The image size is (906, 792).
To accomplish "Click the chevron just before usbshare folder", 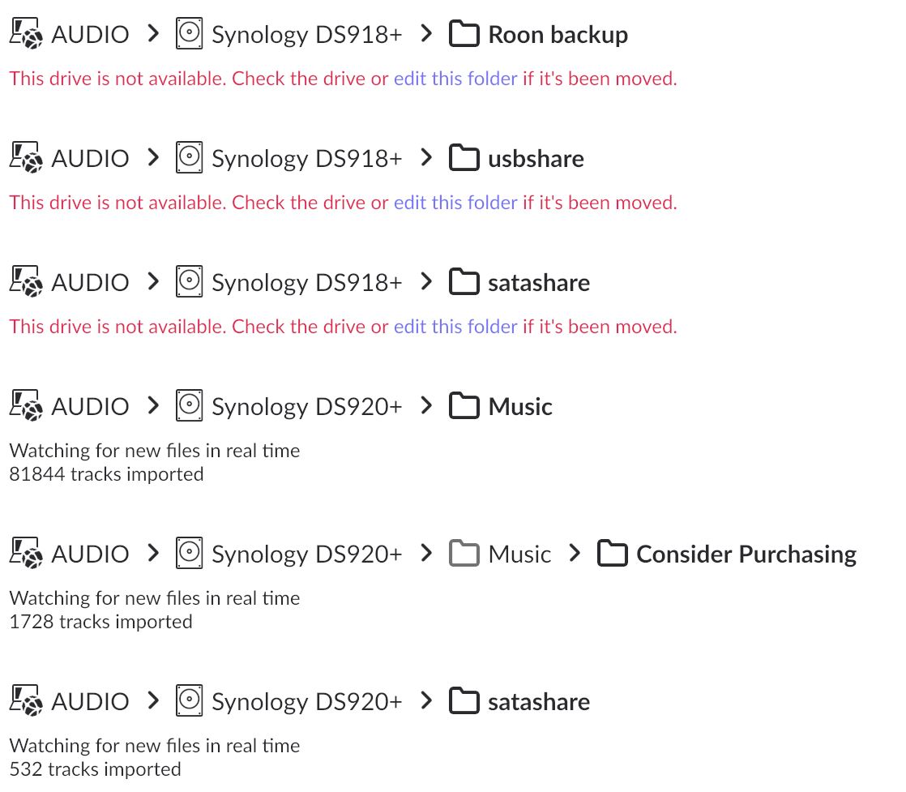I will 426,158.
